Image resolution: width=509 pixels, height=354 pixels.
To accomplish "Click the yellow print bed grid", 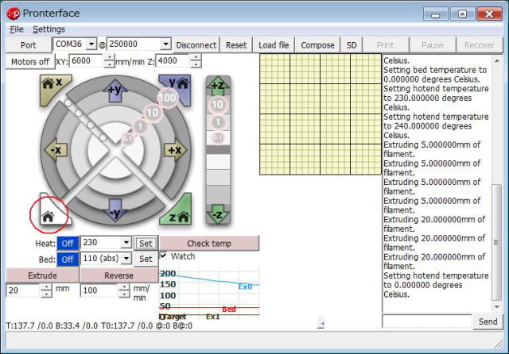I will 321,114.
